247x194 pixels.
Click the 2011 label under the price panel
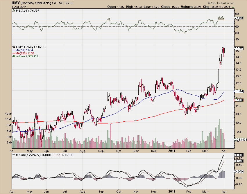point(172,151)
